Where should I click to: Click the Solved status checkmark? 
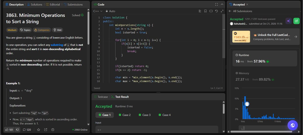click(82, 15)
